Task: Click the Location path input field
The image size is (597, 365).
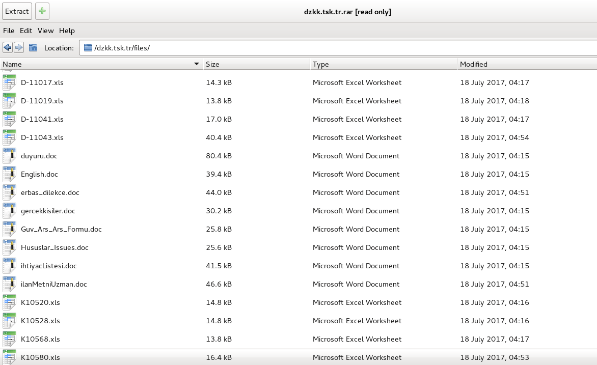Action: click(336, 48)
